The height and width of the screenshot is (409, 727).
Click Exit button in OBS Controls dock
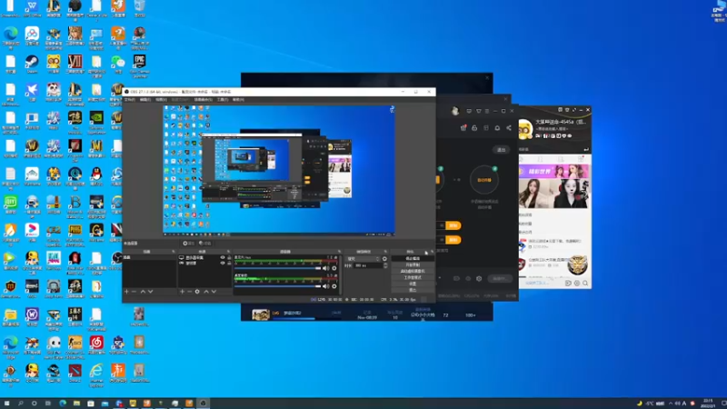click(x=413, y=290)
